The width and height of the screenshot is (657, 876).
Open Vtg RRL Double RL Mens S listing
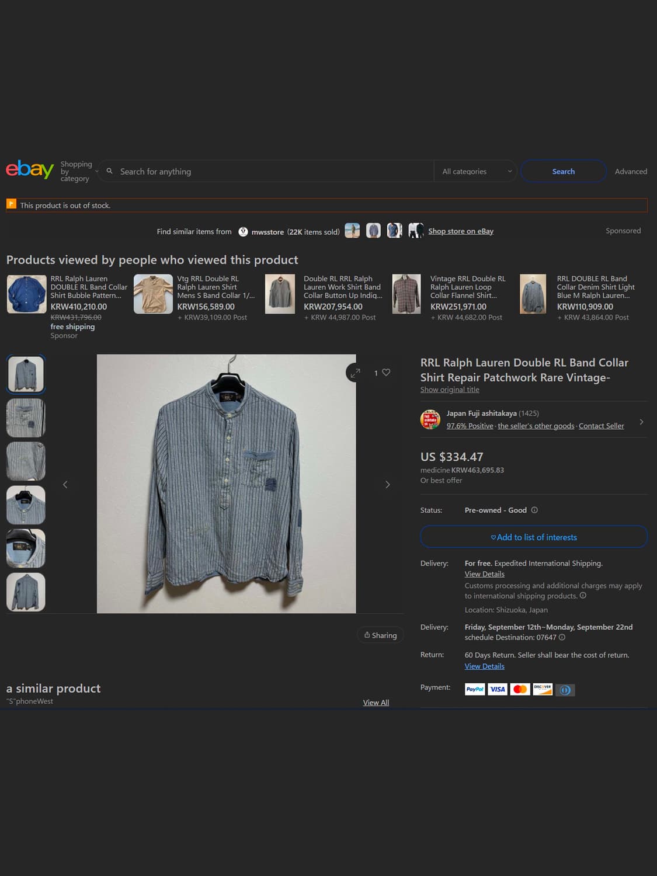click(x=216, y=287)
